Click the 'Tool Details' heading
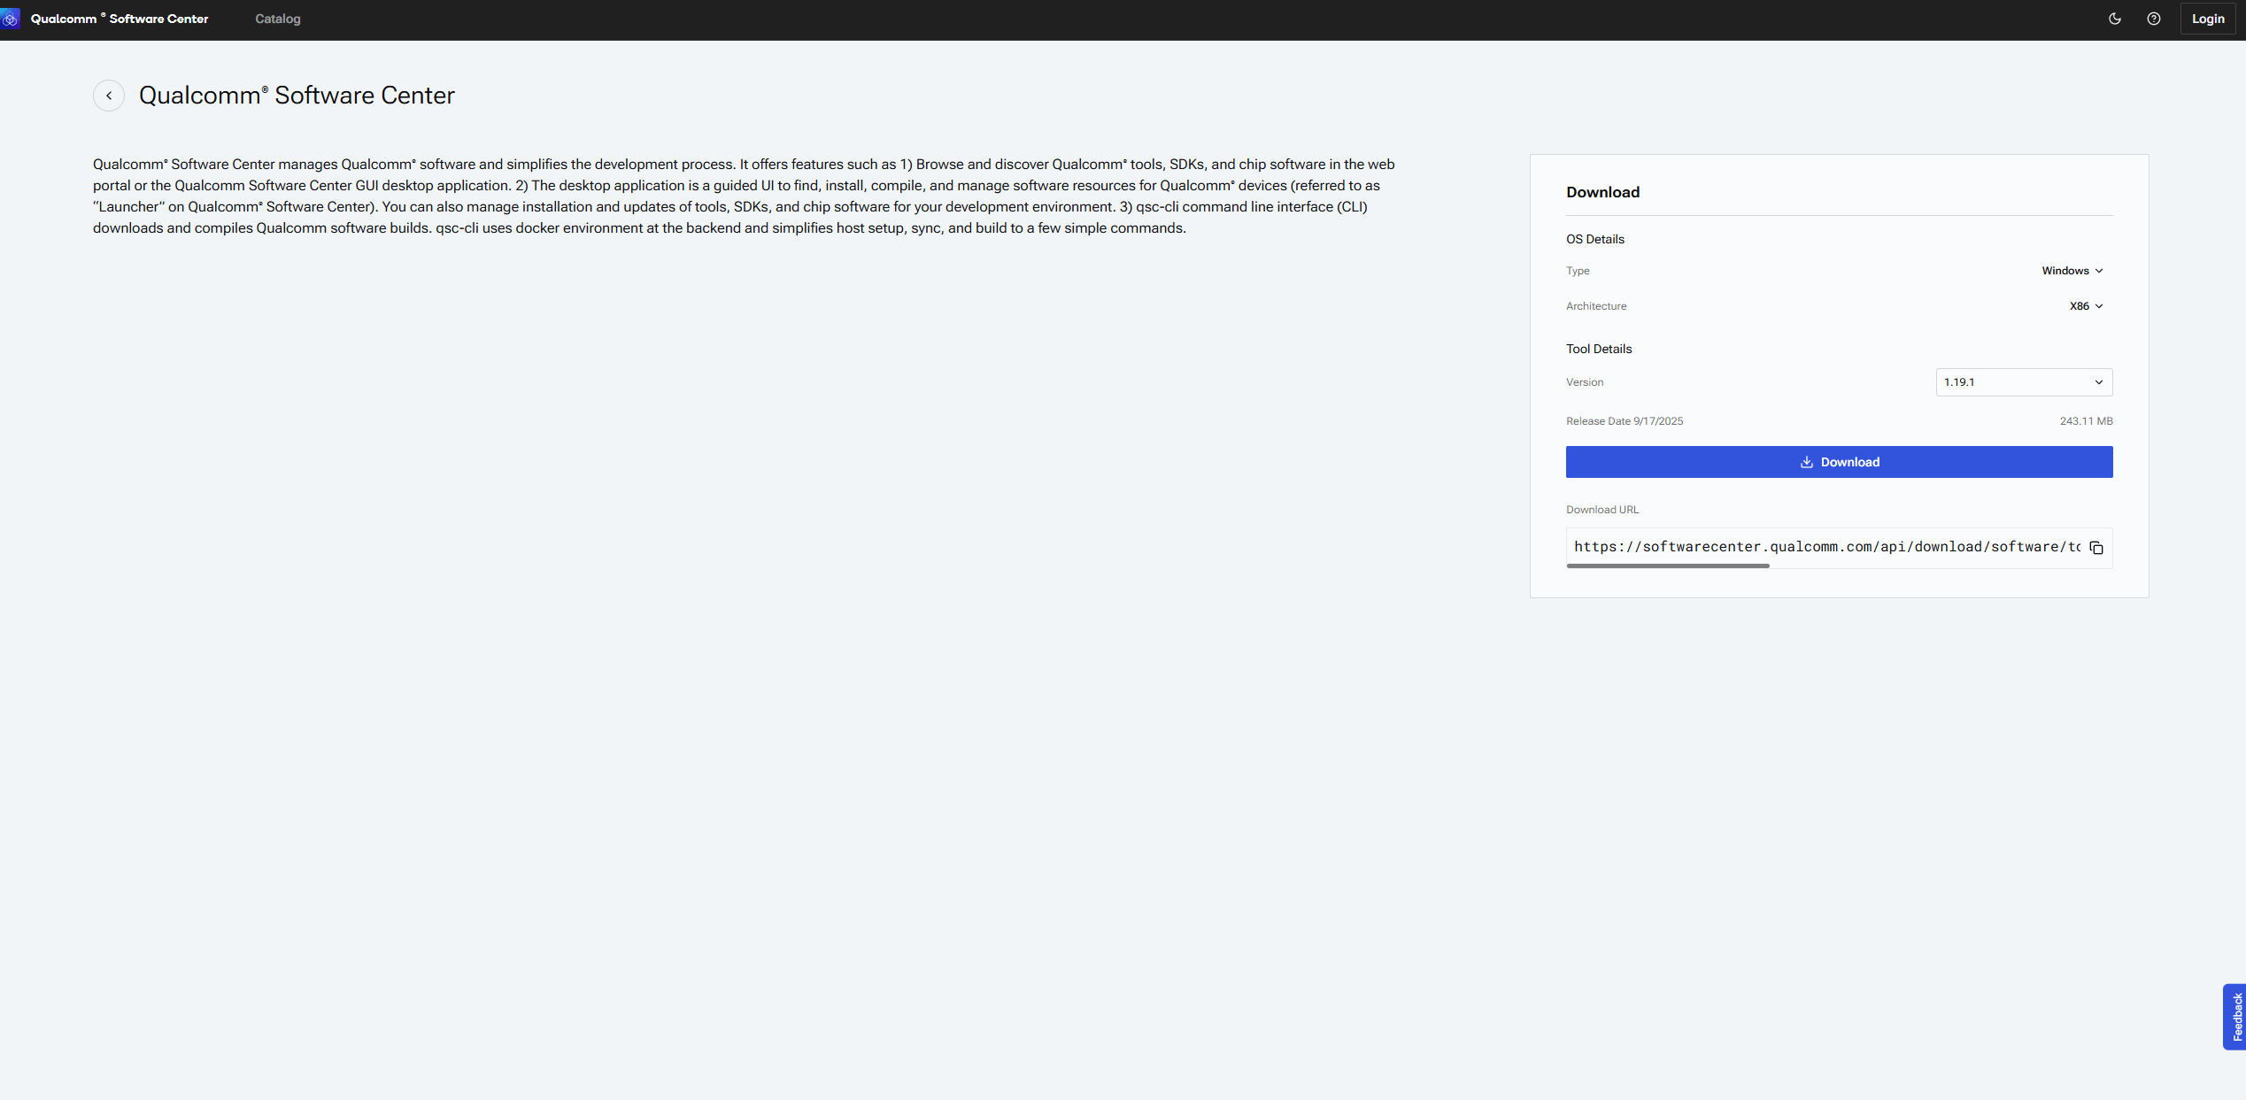The height and width of the screenshot is (1100, 2246). tap(1599, 349)
